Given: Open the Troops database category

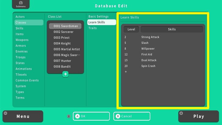Looking at the screenshot, I should pos(20,57).
